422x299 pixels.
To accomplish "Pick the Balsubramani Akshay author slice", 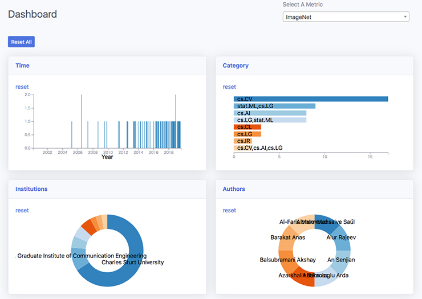I will coord(287,260).
